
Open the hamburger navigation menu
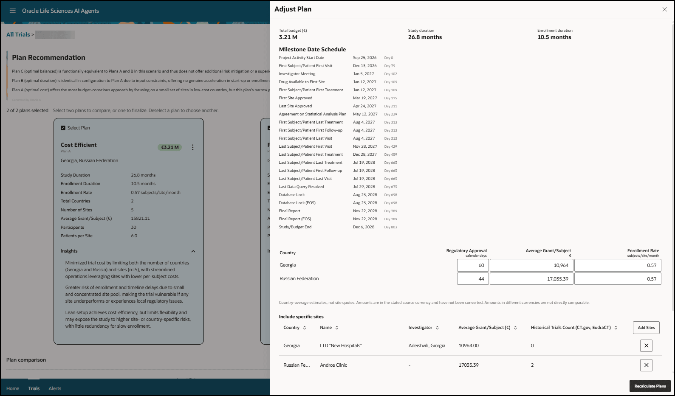point(13,11)
